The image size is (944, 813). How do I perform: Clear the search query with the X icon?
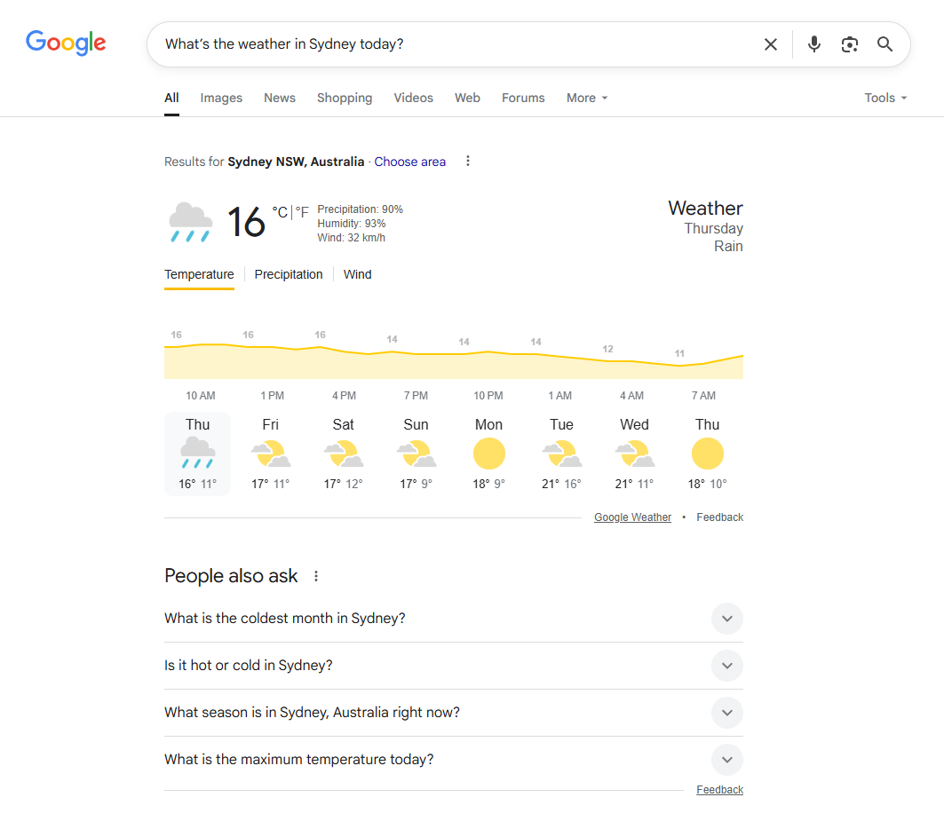tap(770, 43)
